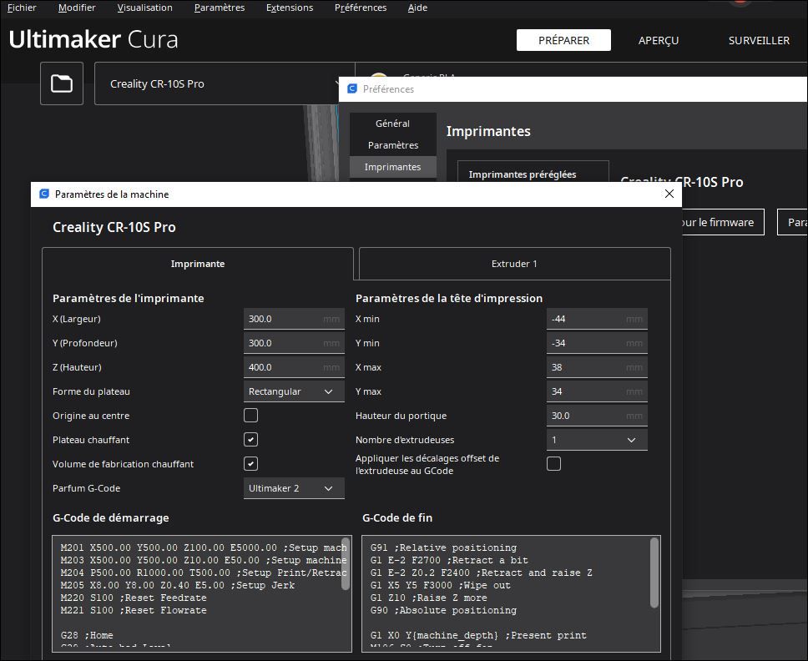Click the Cura icon in Préférences window title
Screen dimensions: 808x661
[x=352, y=88]
